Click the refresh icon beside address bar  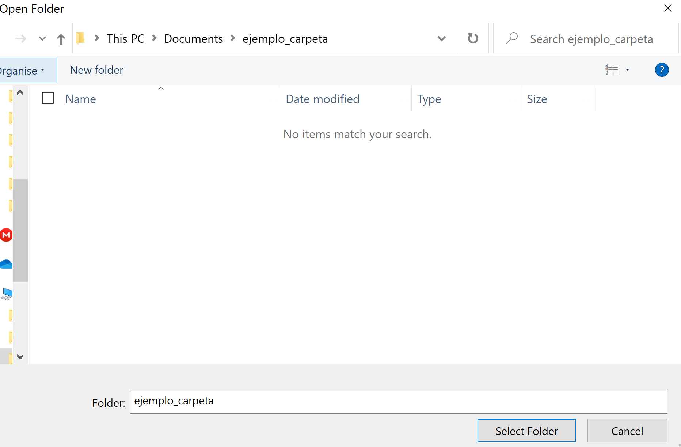(x=473, y=38)
